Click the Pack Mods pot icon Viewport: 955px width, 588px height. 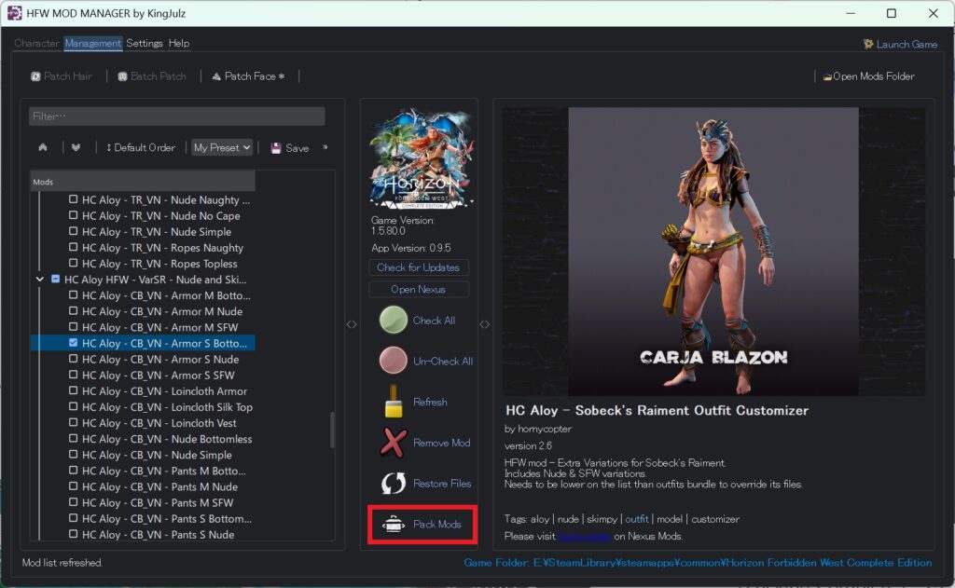tap(394, 525)
